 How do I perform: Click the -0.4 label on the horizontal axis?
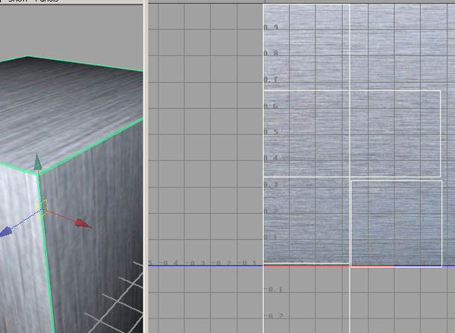coord(168,263)
